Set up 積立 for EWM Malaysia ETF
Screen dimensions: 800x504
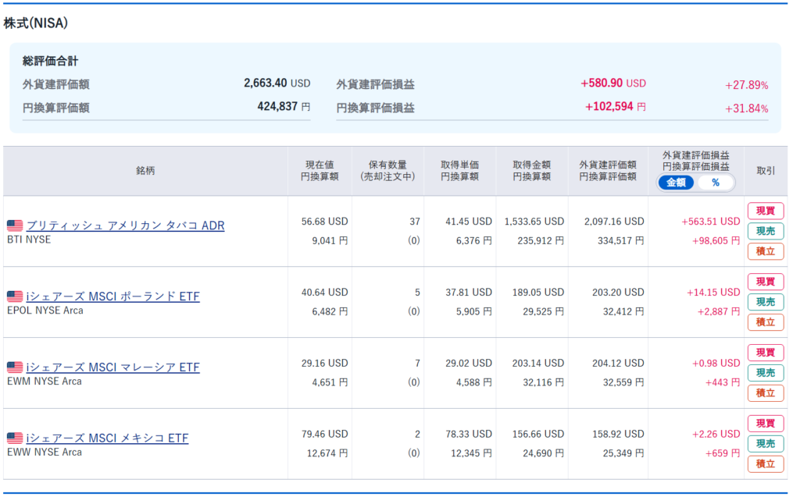766,393
